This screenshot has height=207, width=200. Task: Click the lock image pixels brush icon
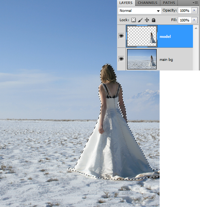(140, 20)
